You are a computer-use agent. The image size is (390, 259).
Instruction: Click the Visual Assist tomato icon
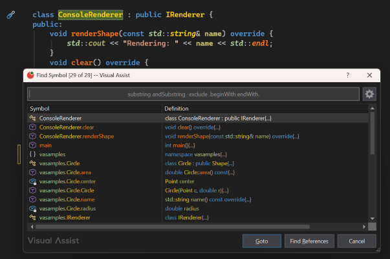pyautogui.click(x=30, y=76)
